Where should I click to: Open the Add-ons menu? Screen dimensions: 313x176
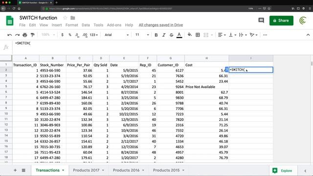click(114, 25)
